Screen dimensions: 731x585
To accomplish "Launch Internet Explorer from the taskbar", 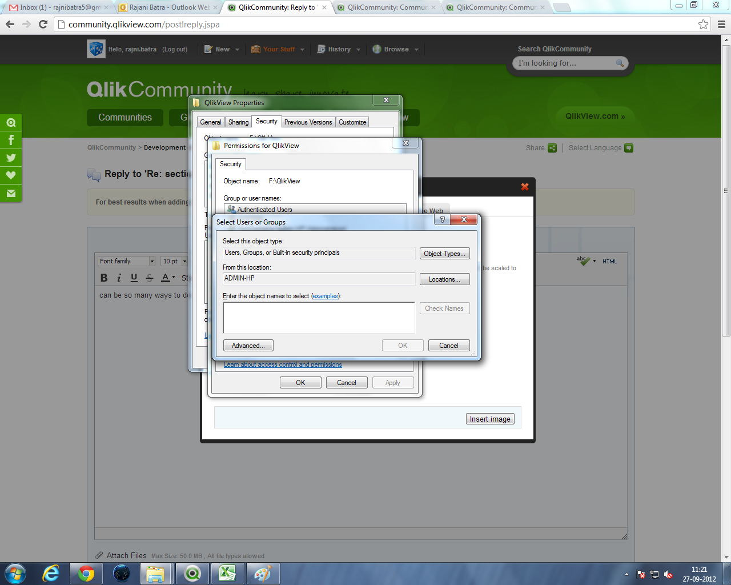I will (x=51, y=573).
